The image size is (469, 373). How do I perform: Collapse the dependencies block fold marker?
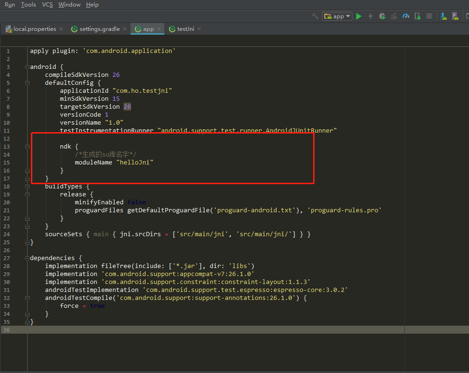click(x=27, y=258)
